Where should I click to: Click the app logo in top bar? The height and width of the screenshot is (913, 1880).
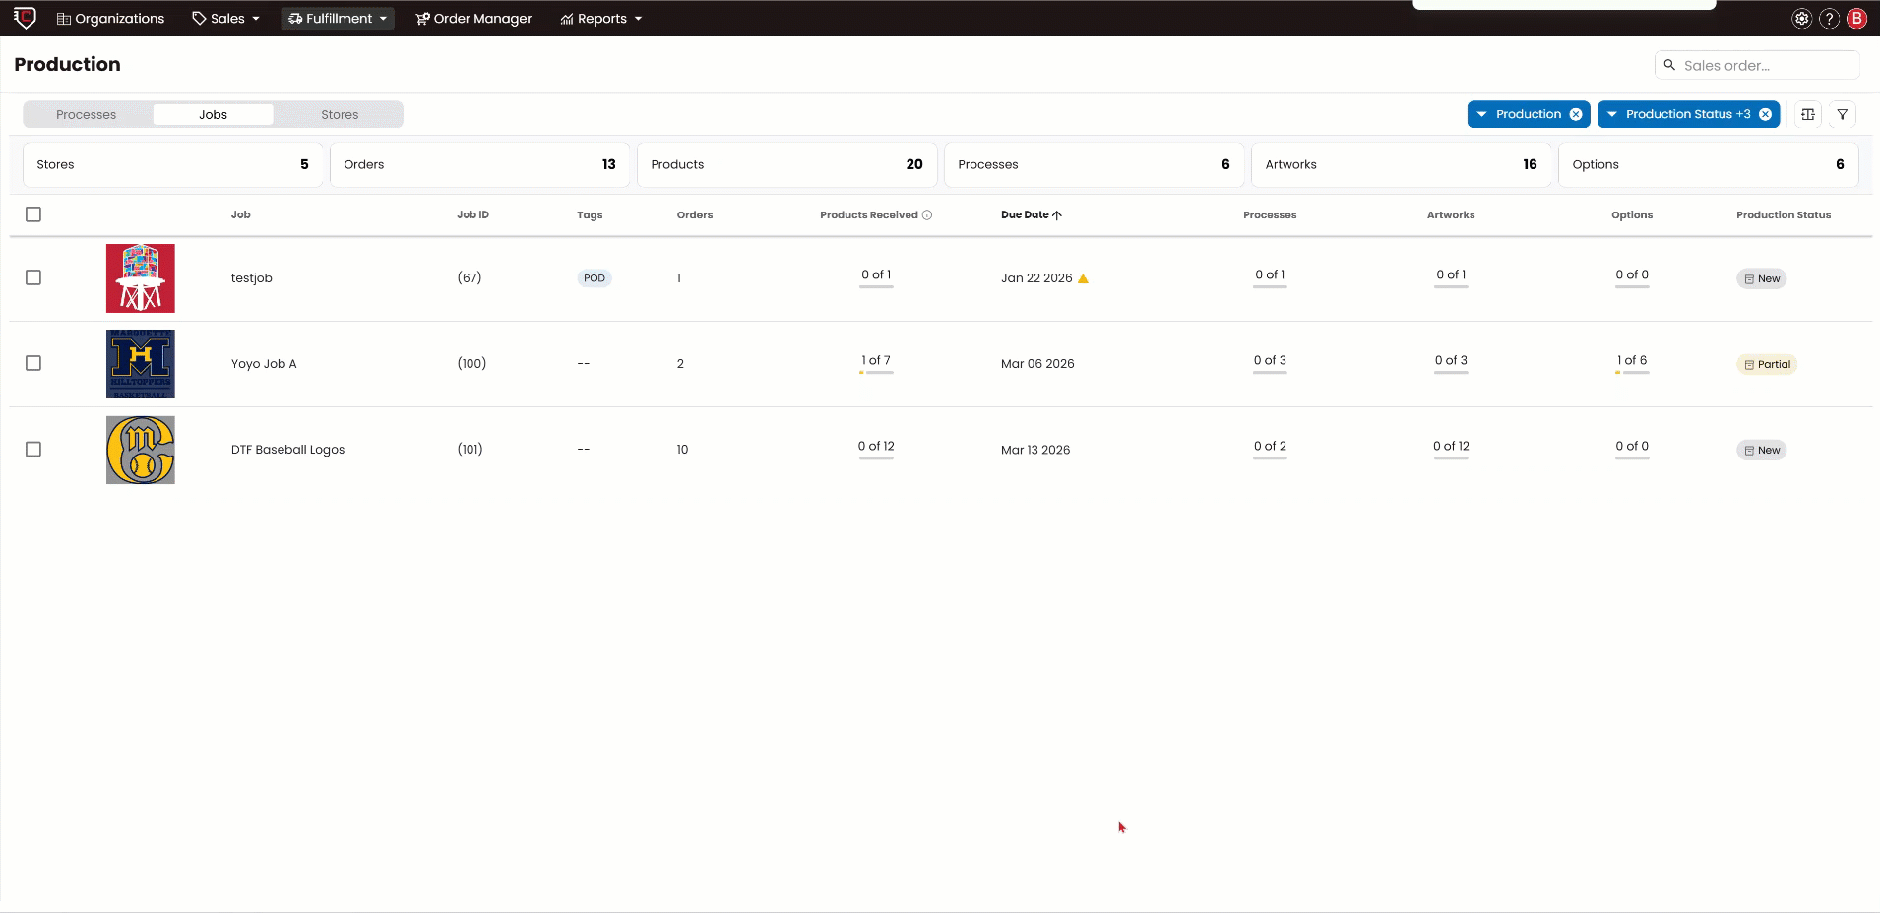26,18
